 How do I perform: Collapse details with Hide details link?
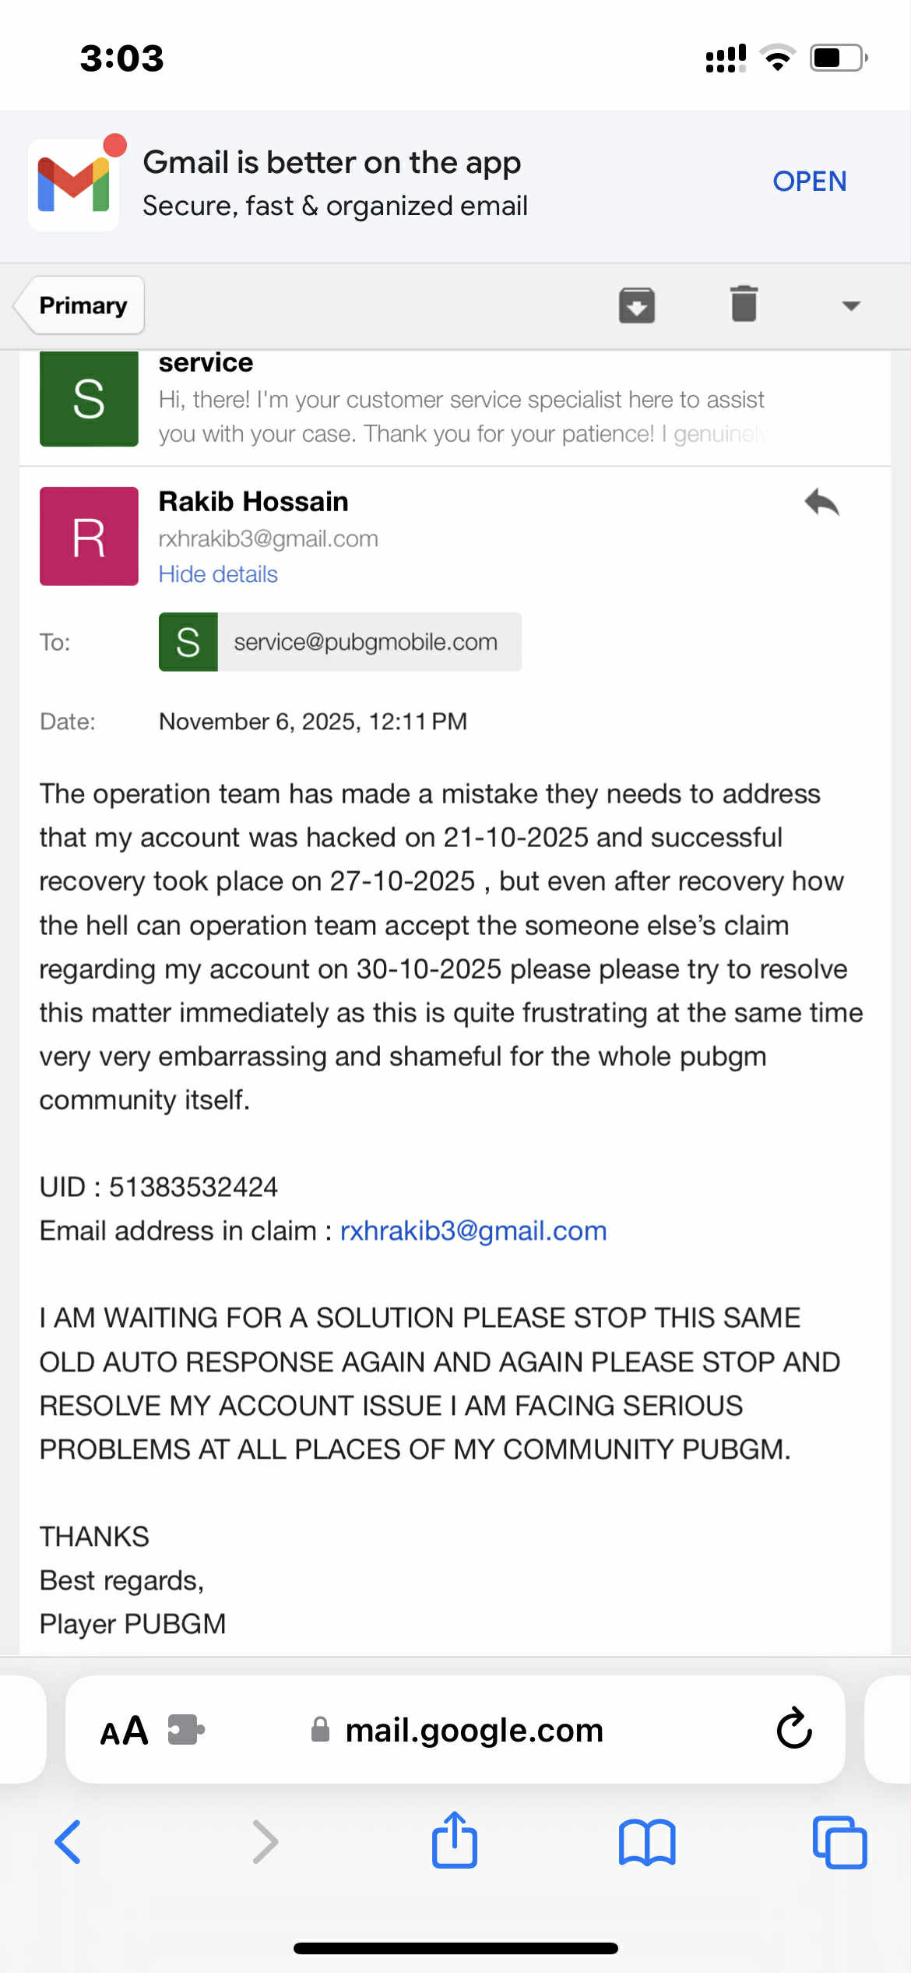point(218,574)
